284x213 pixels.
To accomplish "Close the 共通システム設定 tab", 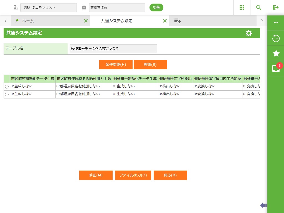I will (165, 21).
